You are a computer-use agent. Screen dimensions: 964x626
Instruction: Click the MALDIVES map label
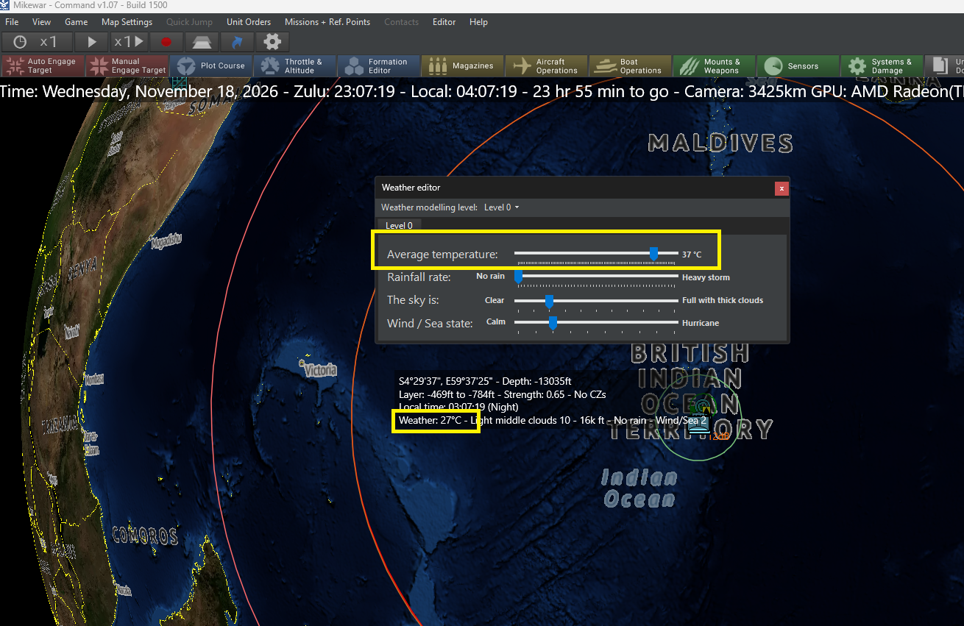720,143
